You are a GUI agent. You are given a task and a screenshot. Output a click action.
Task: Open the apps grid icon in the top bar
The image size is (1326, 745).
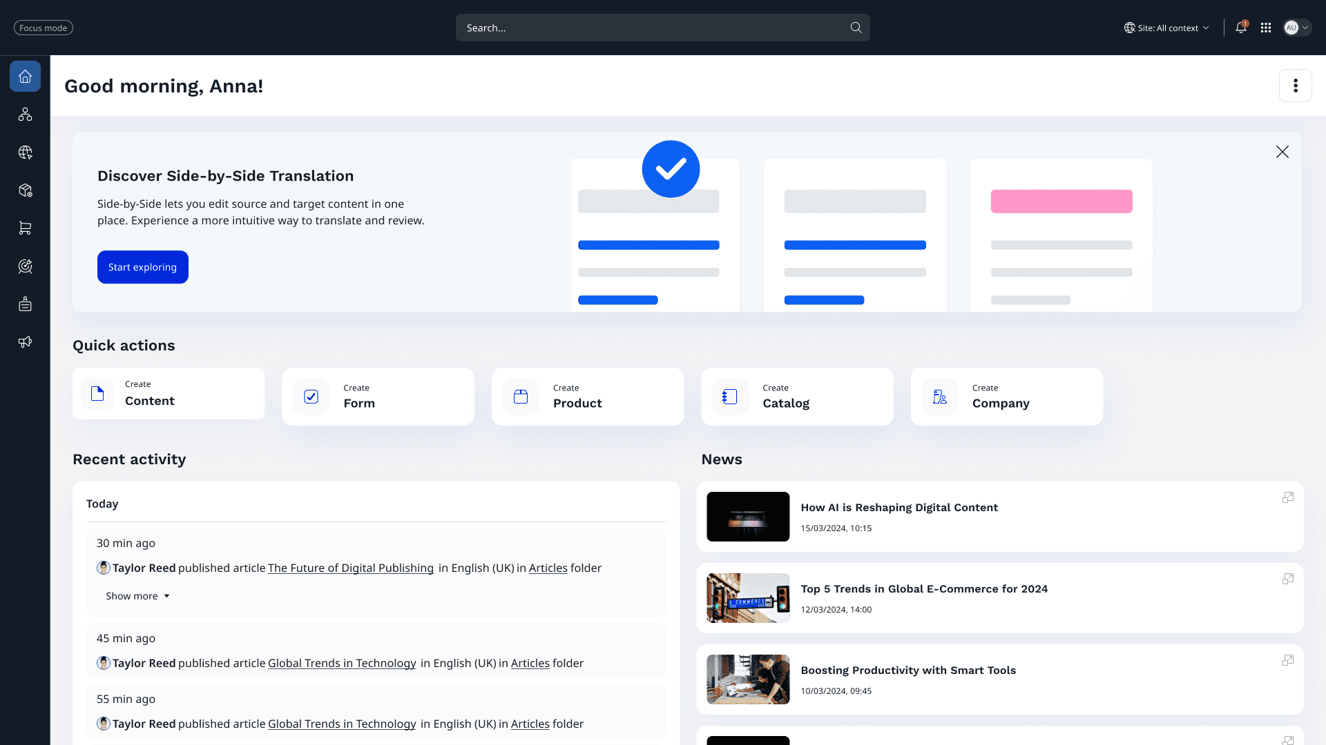coord(1266,28)
